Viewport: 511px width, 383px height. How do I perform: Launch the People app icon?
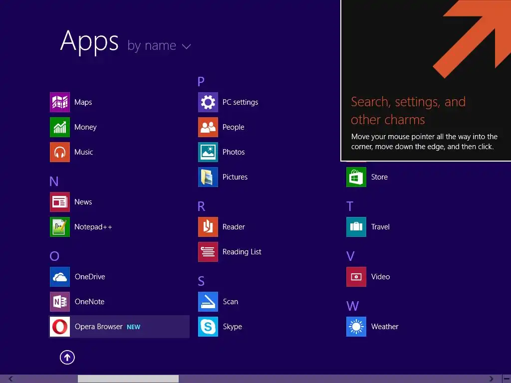coord(208,127)
